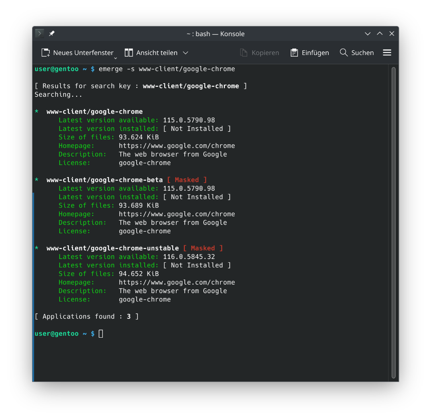
Task: Open a new tab via Neues Unterfenster label
Action: pyautogui.click(x=83, y=53)
